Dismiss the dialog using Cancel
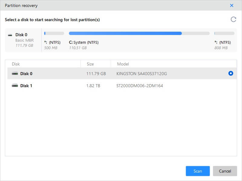This screenshot has width=242, height=181. click(225, 171)
